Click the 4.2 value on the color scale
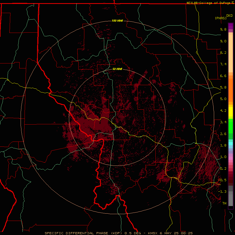The image size is (235, 235). pyautogui.click(x=223, y=111)
